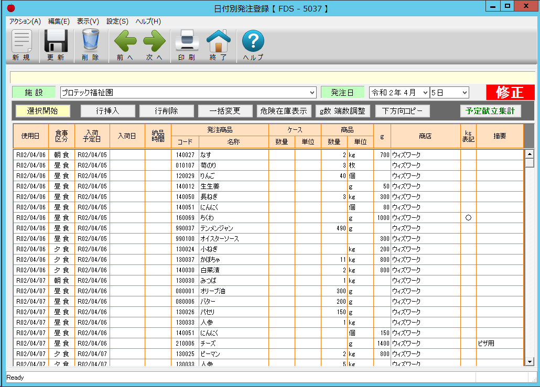Expand the 施設 facility dropdown
540x387 pixels.
(x=312, y=93)
